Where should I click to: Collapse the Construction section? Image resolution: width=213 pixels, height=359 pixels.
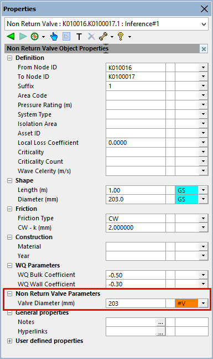pos(9,237)
